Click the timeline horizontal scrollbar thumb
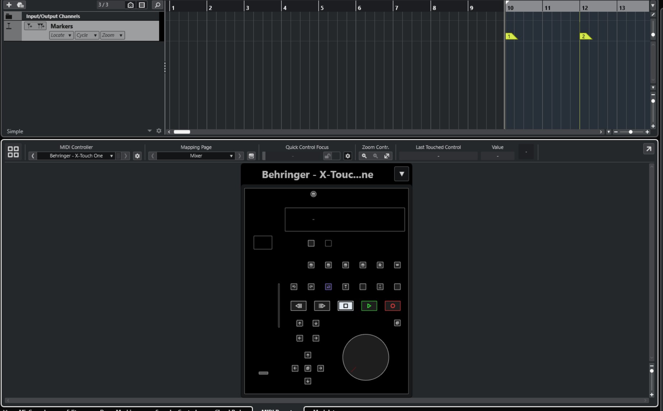 tap(182, 132)
